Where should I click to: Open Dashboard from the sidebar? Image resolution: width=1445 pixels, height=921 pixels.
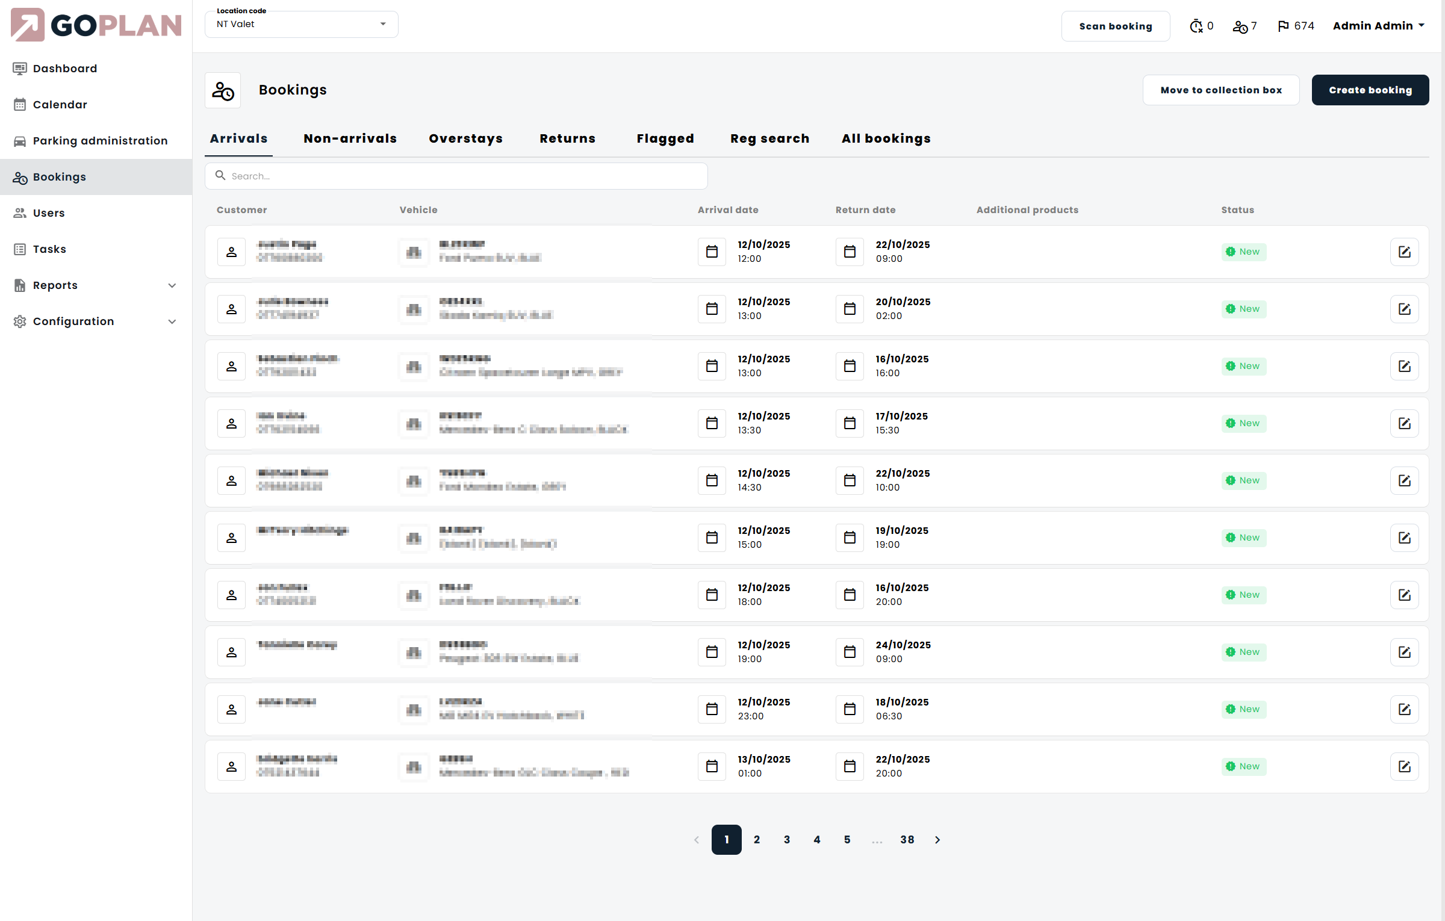[x=65, y=69]
